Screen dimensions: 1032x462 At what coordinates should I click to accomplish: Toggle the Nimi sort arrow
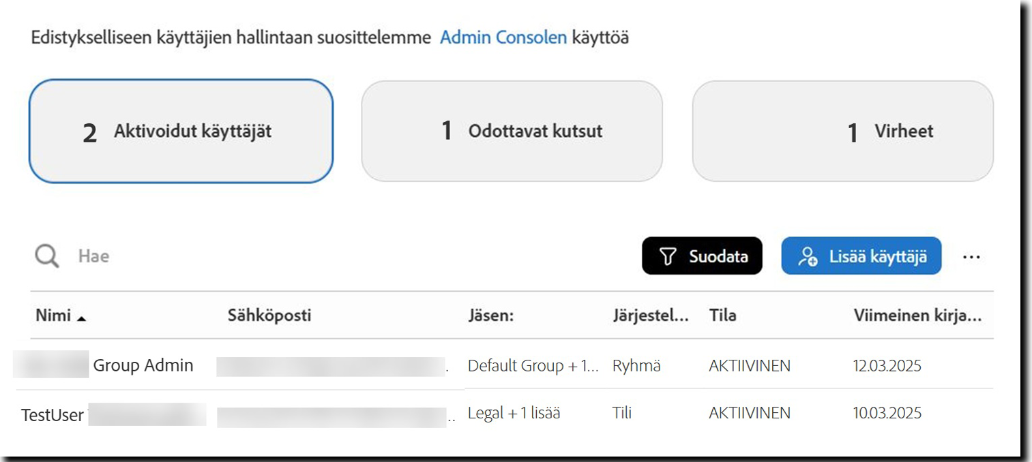tap(82, 317)
